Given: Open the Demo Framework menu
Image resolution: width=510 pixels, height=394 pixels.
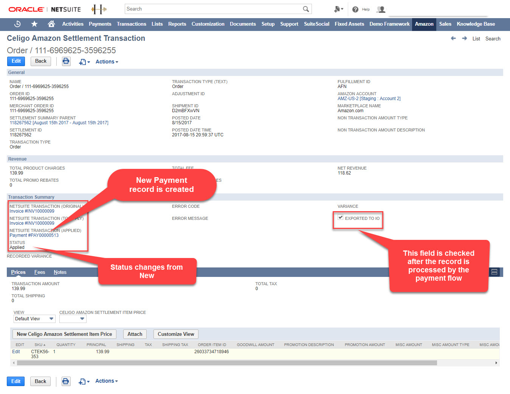Looking at the screenshot, I should click(389, 24).
